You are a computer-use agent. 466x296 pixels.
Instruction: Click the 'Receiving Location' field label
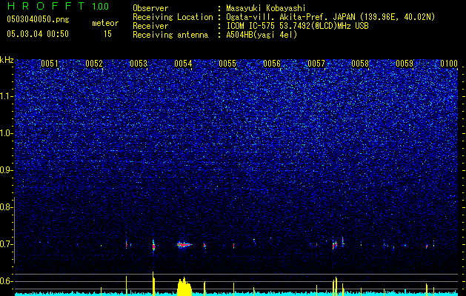(x=173, y=17)
